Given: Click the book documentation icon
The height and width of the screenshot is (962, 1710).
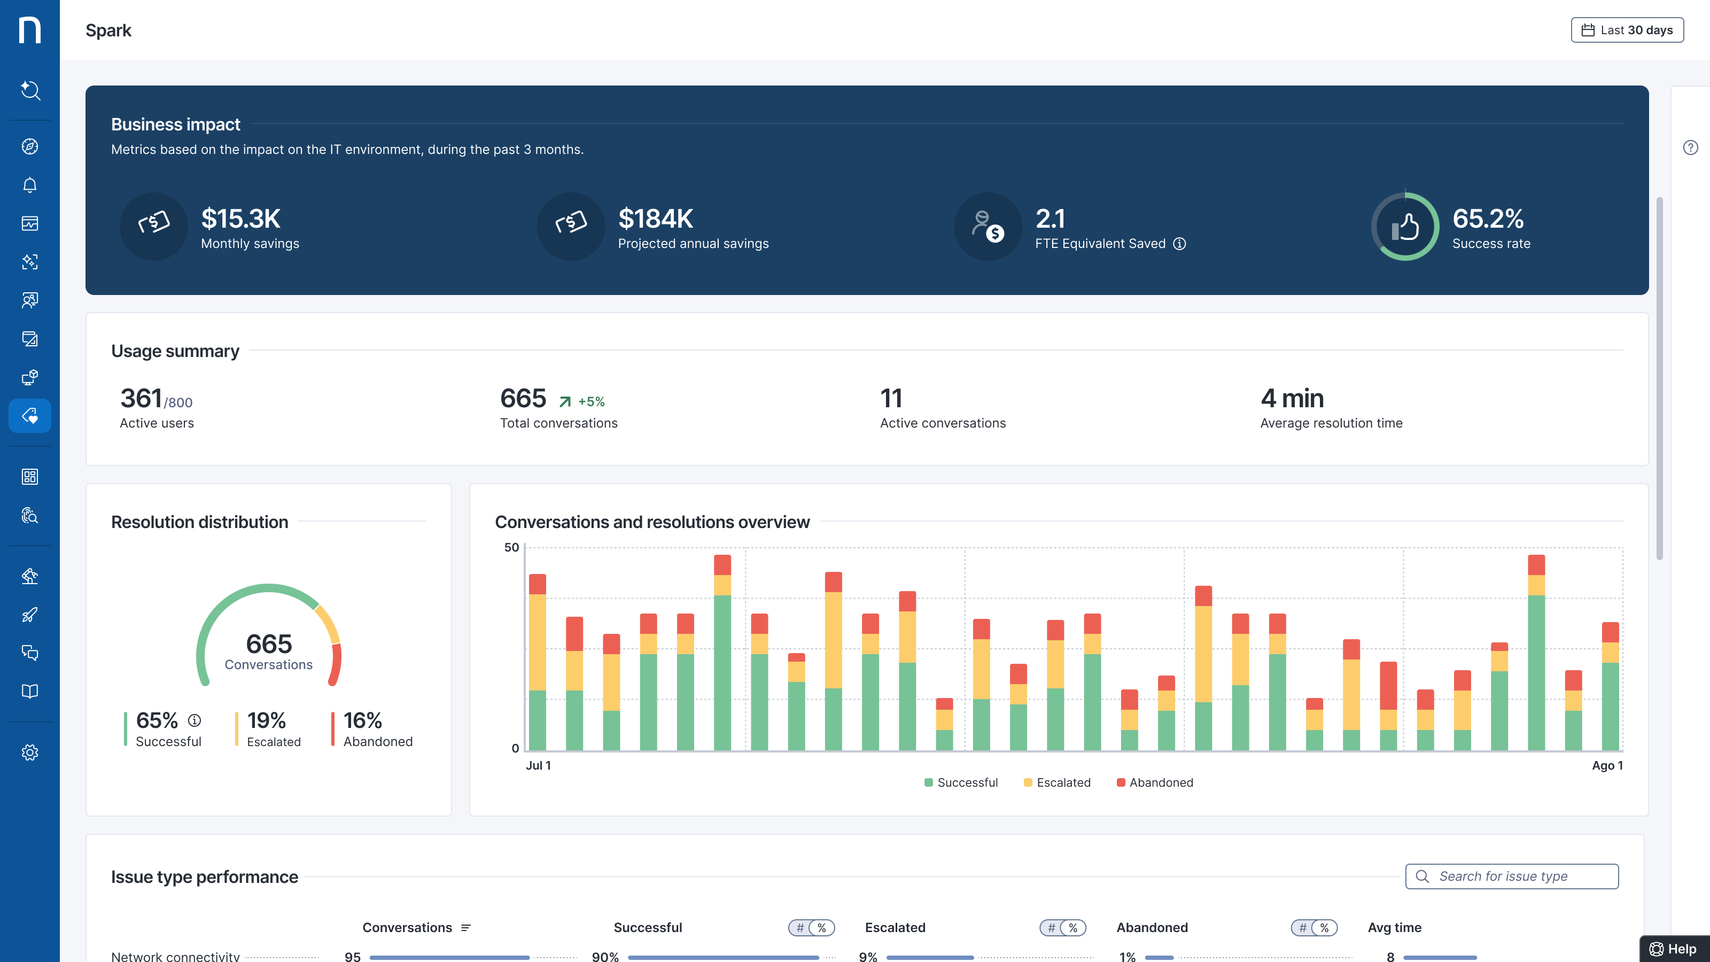Looking at the screenshot, I should pyautogui.click(x=30, y=691).
